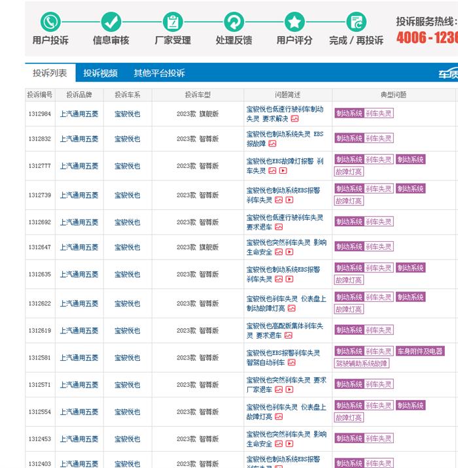Screen dimensions: 458x468
Task: Open complaint 宝骏悦也EBS报警刹车失灵 智驾自动刹车
Action: click(x=283, y=358)
